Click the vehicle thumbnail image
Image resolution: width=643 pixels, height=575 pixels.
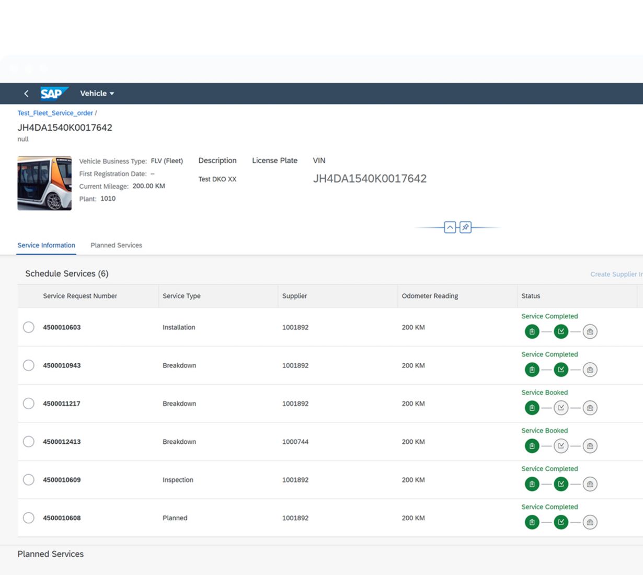click(44, 183)
